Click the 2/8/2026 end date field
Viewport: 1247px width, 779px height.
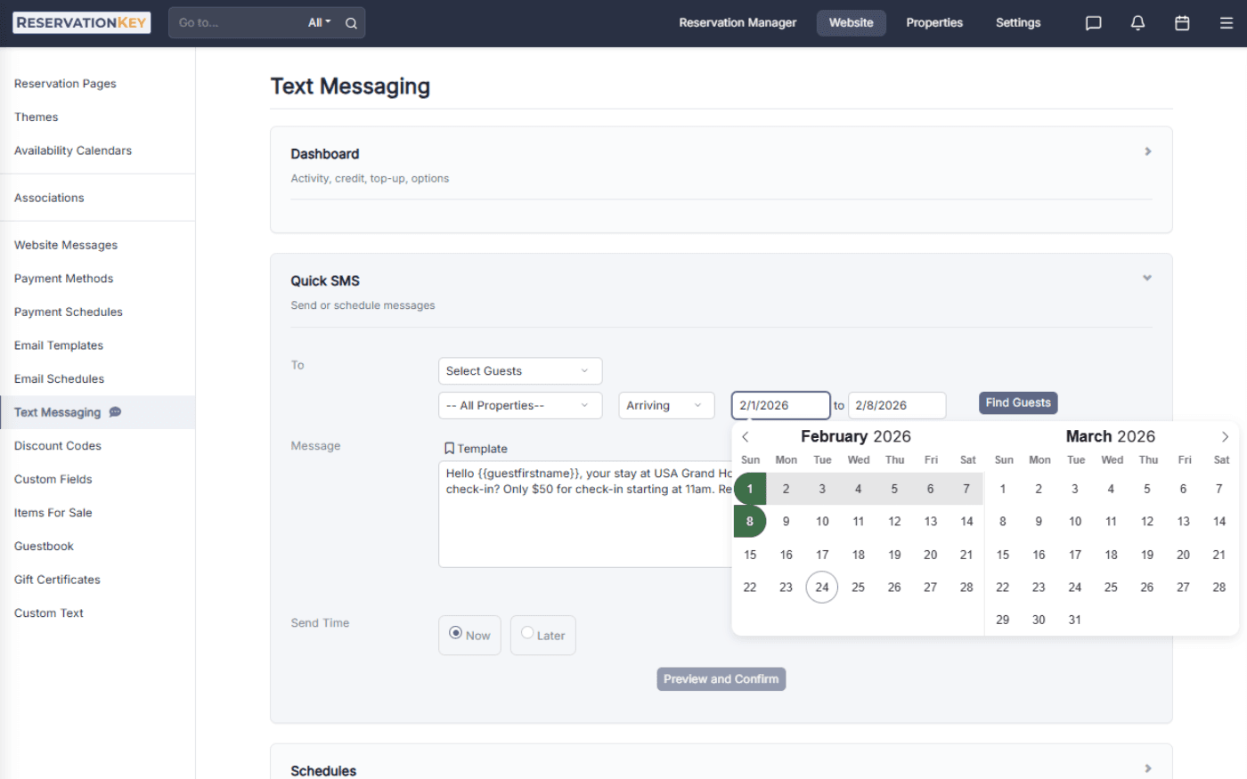tap(897, 405)
